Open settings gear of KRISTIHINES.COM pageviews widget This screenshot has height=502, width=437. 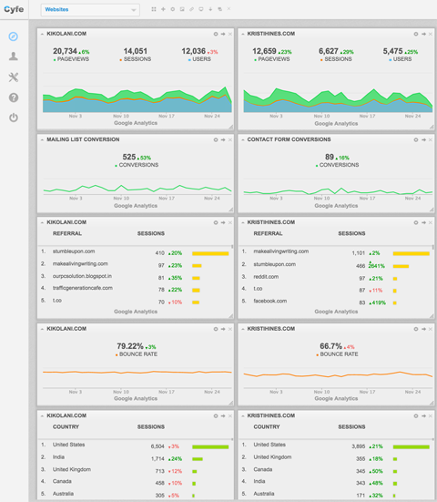[416, 34]
